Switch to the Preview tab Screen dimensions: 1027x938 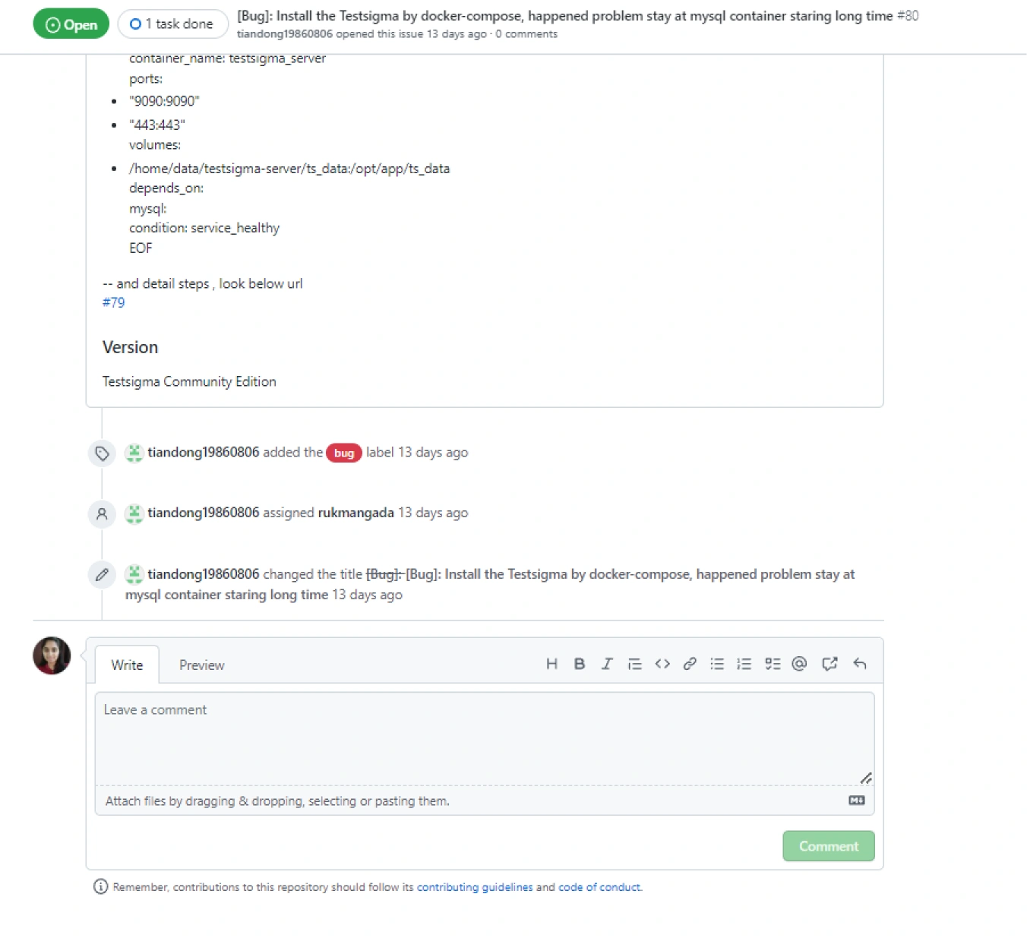click(201, 665)
